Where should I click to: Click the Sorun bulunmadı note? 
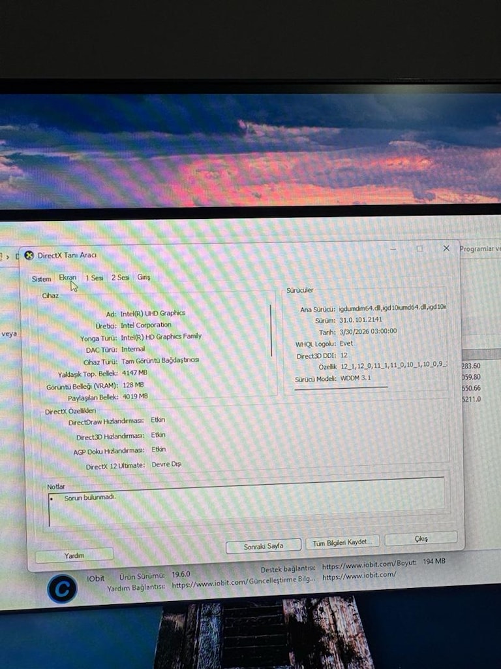(x=90, y=497)
